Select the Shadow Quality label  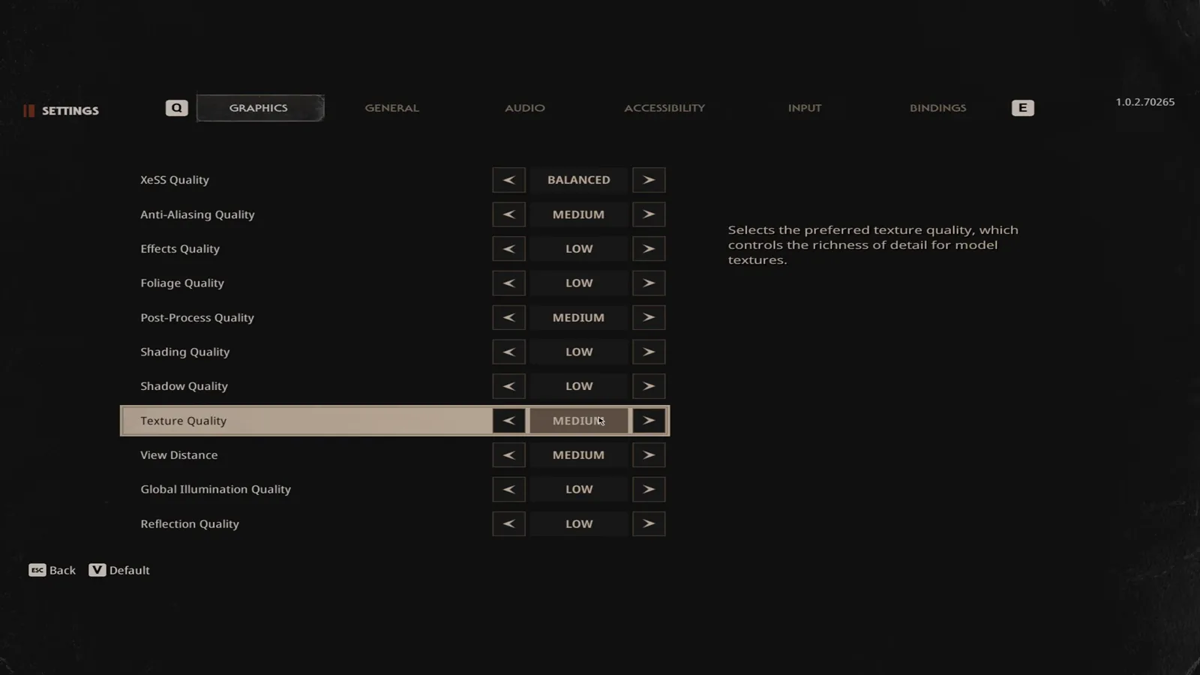tap(184, 386)
